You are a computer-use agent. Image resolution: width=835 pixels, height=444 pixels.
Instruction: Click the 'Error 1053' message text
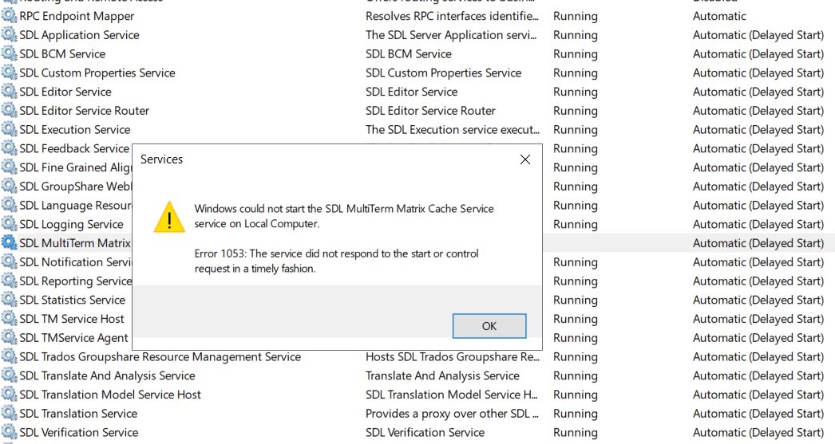pos(337,261)
